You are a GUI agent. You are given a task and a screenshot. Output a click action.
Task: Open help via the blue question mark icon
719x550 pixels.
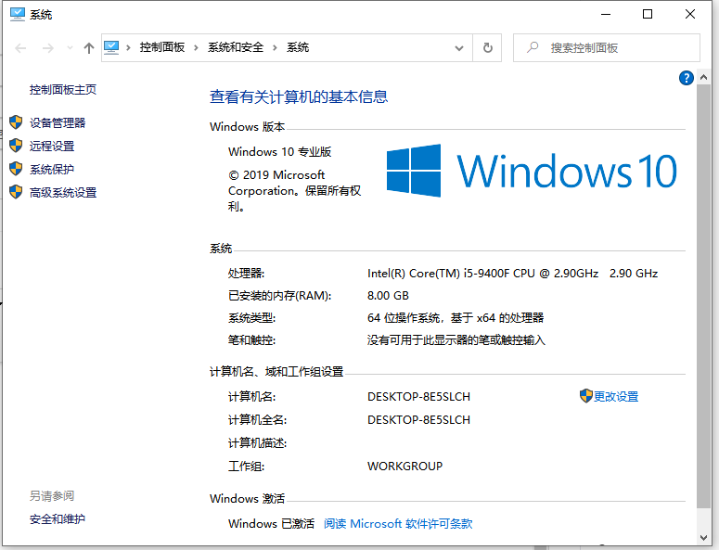coord(687,78)
